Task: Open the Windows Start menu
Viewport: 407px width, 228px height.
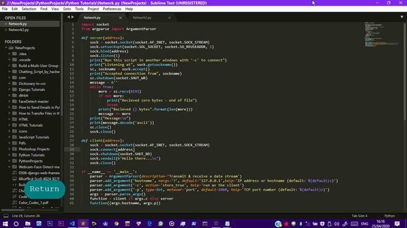Action: click(x=5, y=224)
